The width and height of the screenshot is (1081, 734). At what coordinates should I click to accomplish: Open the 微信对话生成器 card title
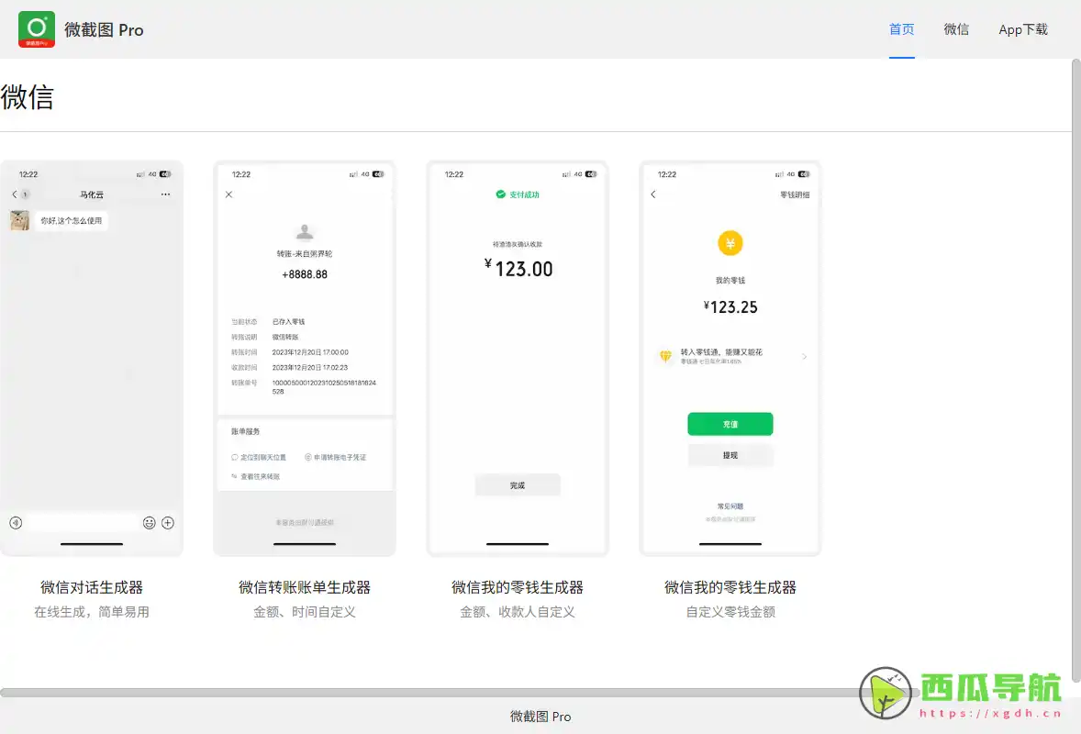pyautogui.click(x=92, y=587)
